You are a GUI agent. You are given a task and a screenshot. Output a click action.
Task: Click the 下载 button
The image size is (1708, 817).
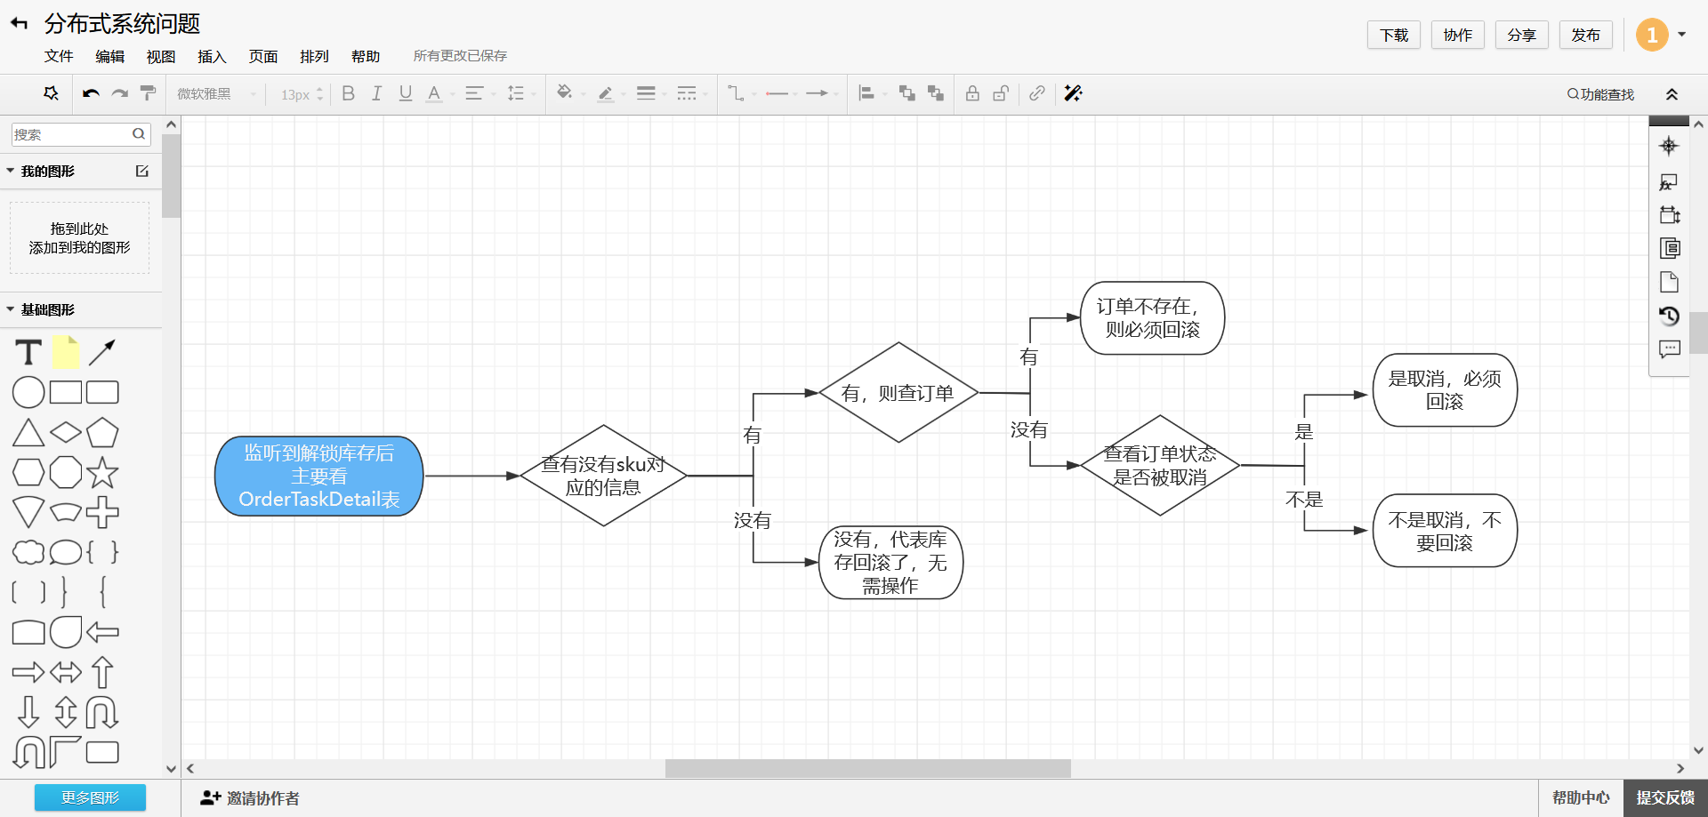pos(1394,35)
